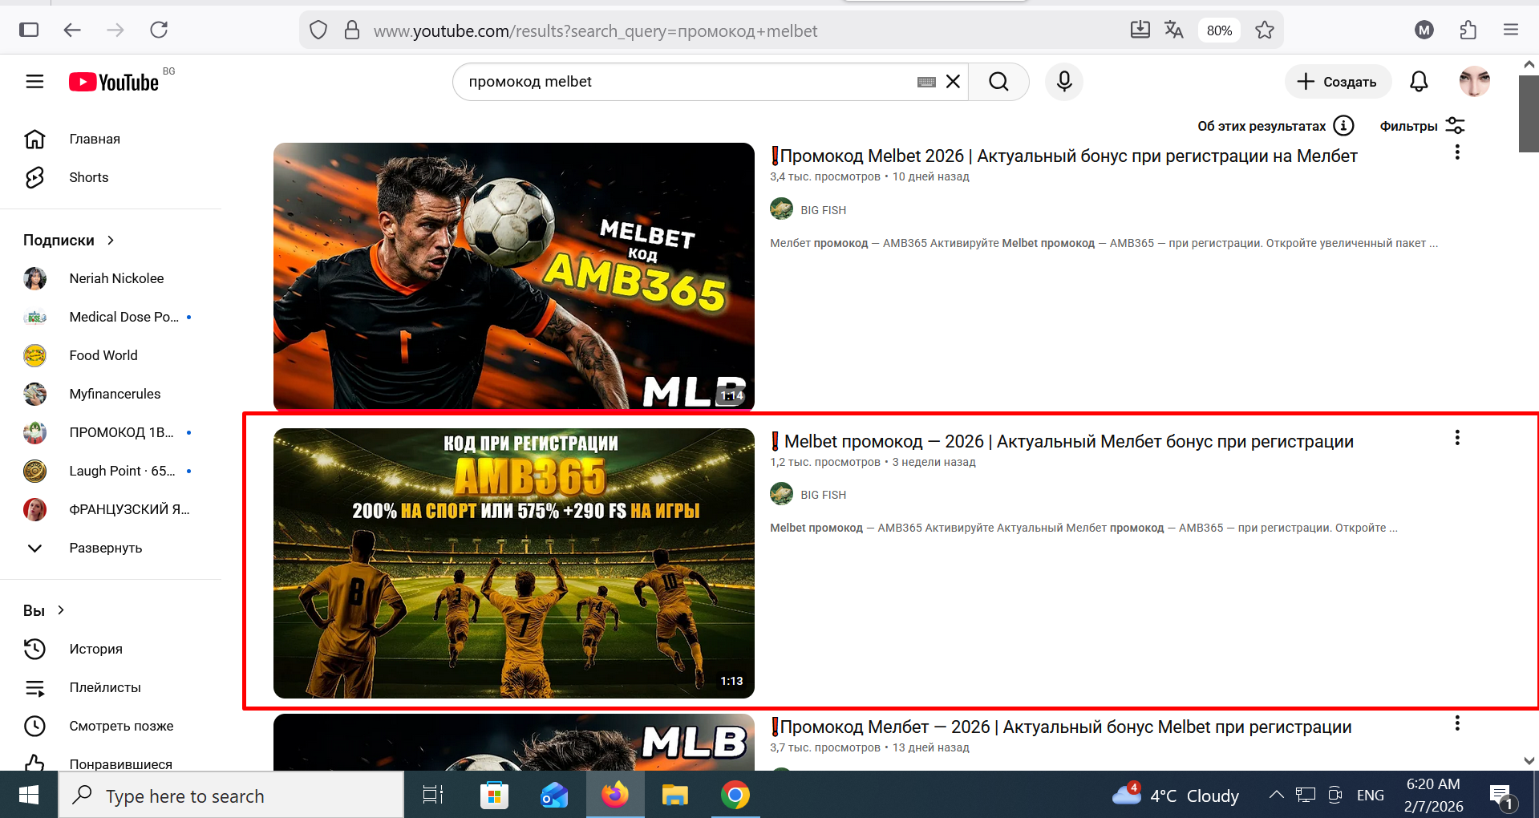The image size is (1539, 818).
Task: Open Outlook from the taskbar
Action: pos(554,795)
